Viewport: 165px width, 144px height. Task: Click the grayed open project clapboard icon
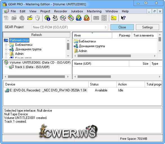(14, 18)
